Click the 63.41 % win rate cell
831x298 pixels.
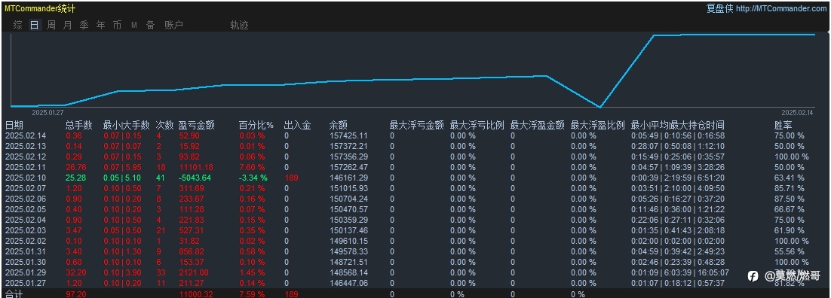[789, 178]
